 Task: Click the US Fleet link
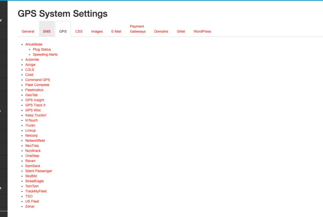point(32,201)
